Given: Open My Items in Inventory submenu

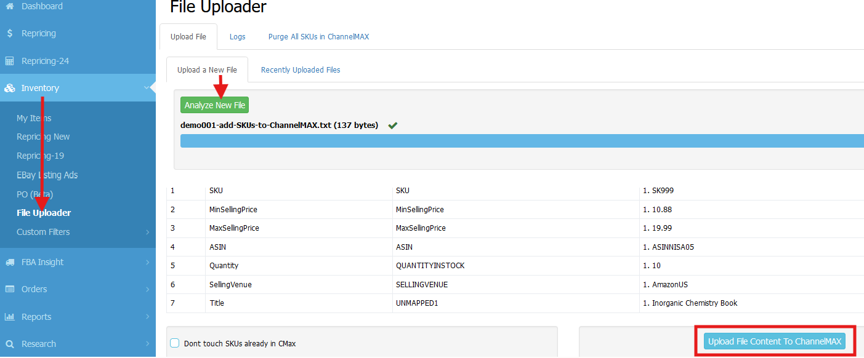Looking at the screenshot, I should point(34,118).
